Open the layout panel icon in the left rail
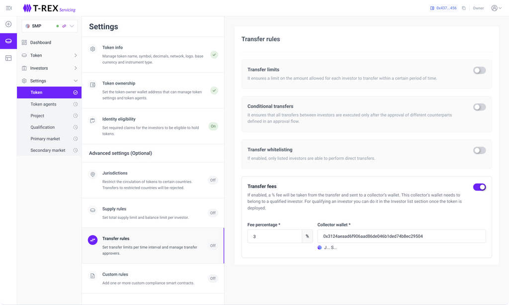Viewport: 509px width, 305px height. [8, 58]
